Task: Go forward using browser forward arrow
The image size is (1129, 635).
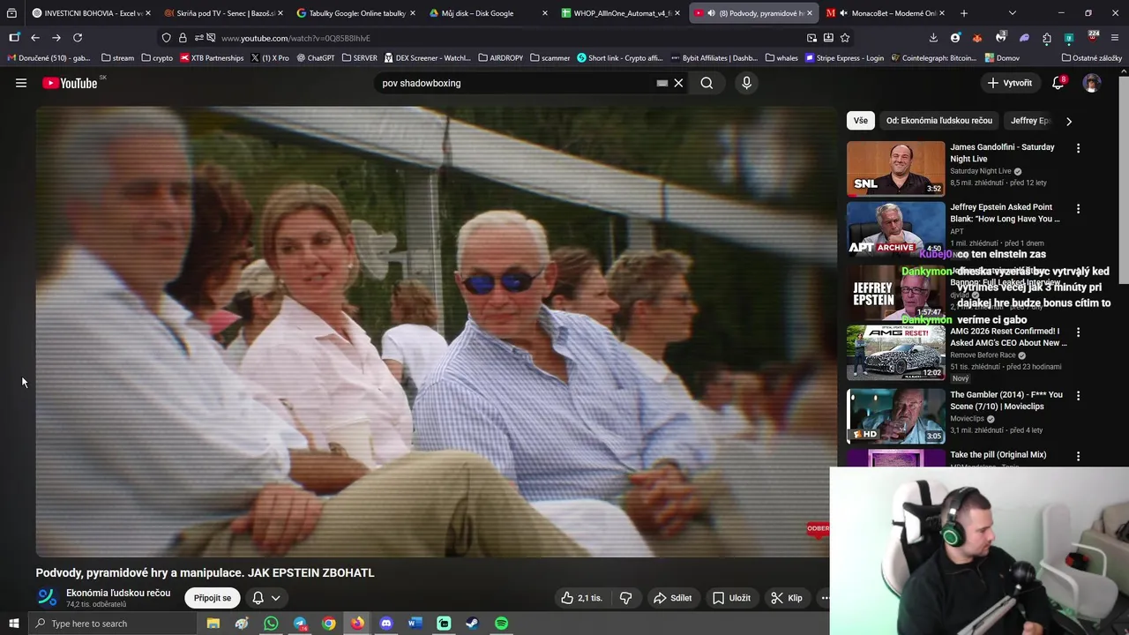Action: point(56,38)
